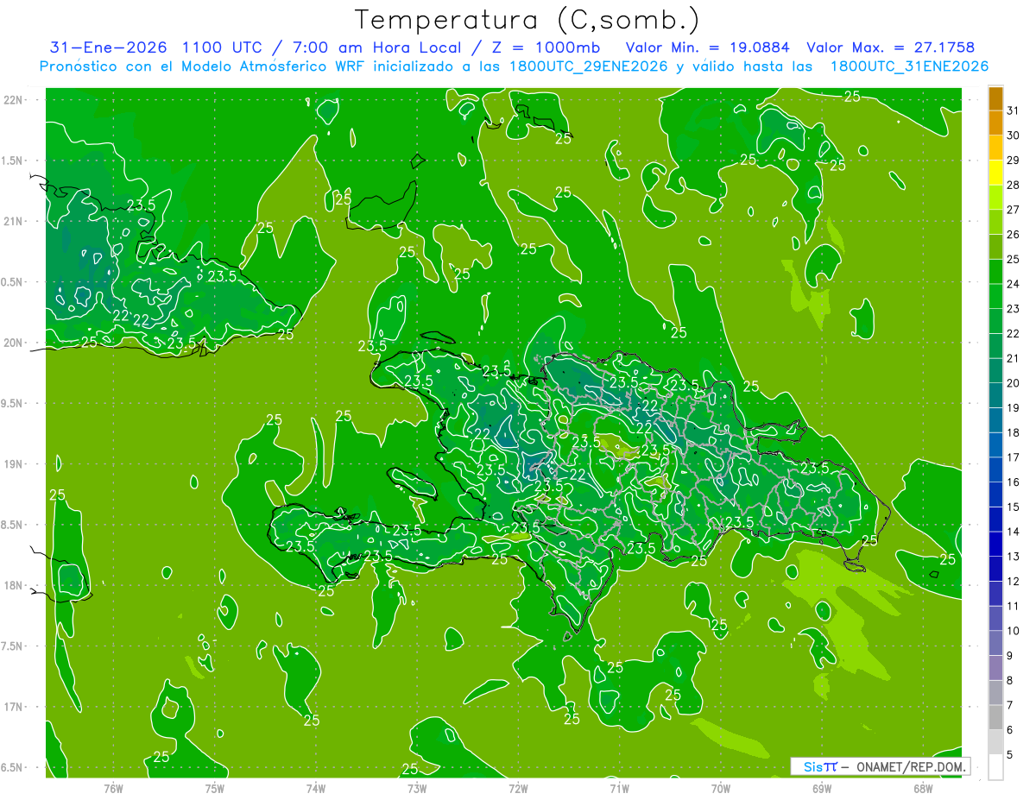Click the "72W" longitude axis label
The image size is (1036, 800).
pyautogui.click(x=518, y=788)
